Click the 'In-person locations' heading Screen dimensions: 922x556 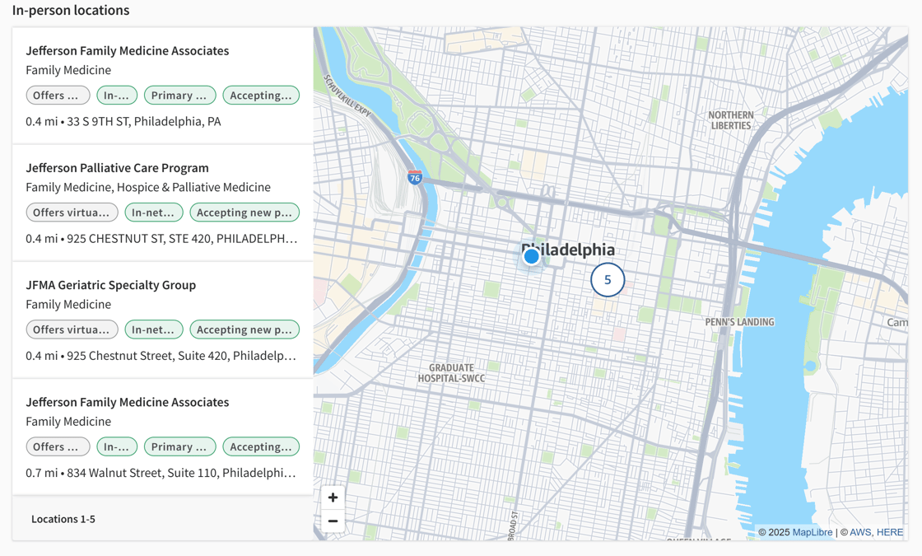point(71,10)
